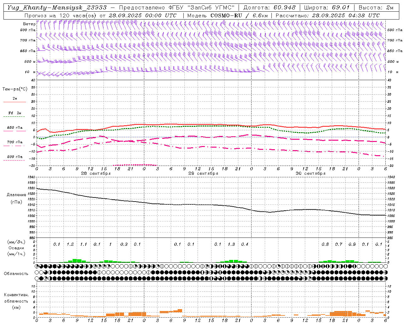Click the precipitation value "1.1"
Screen dimensions: 404x323
83,244
